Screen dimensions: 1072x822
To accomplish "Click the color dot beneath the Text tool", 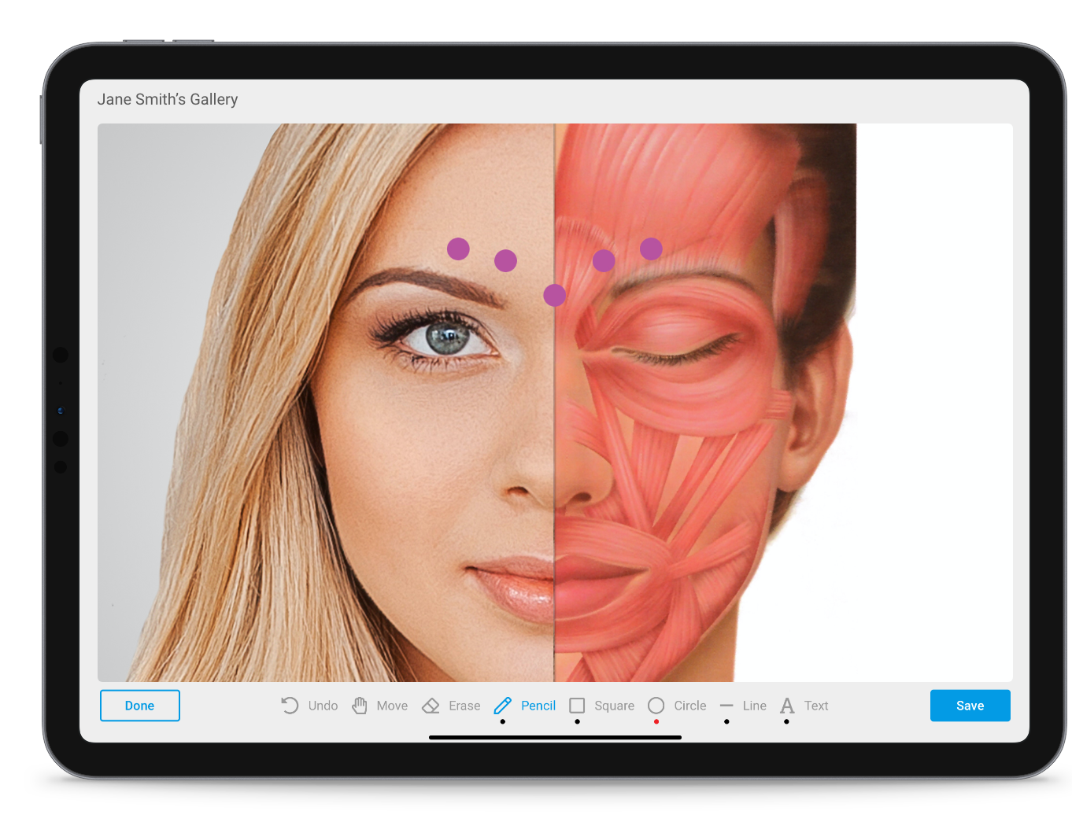I will [x=786, y=722].
